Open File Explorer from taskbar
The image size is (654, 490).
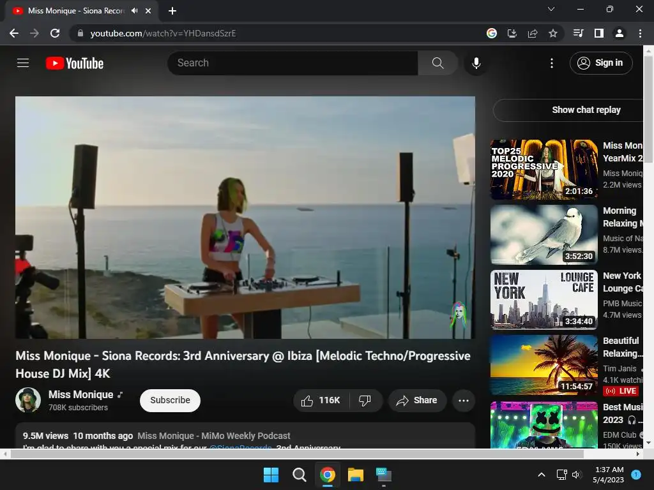(356, 475)
